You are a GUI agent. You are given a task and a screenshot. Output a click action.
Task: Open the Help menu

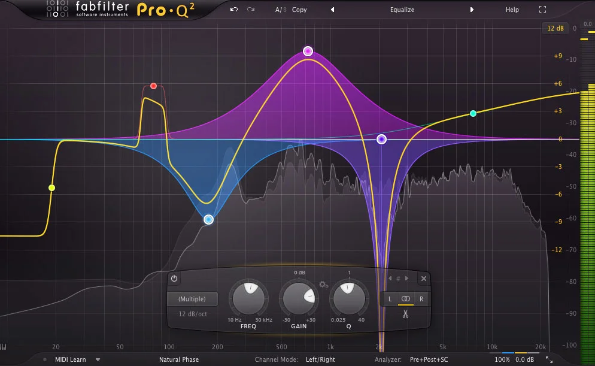pos(512,9)
